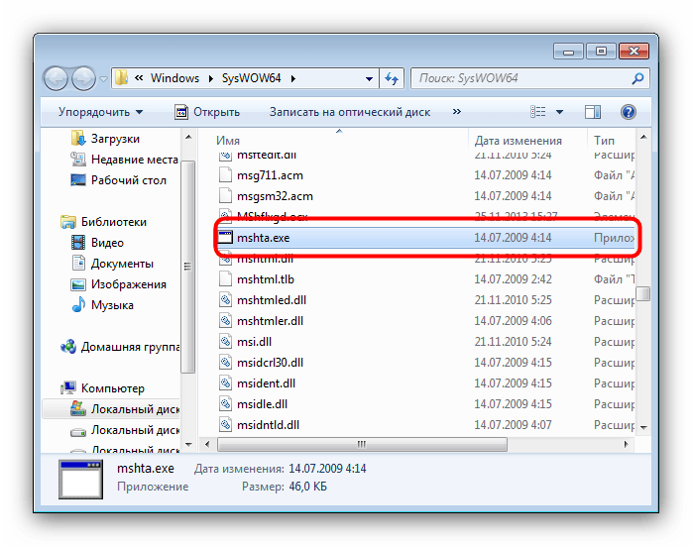Maximize the Explorer window
The image size is (692, 546).
pos(601,52)
